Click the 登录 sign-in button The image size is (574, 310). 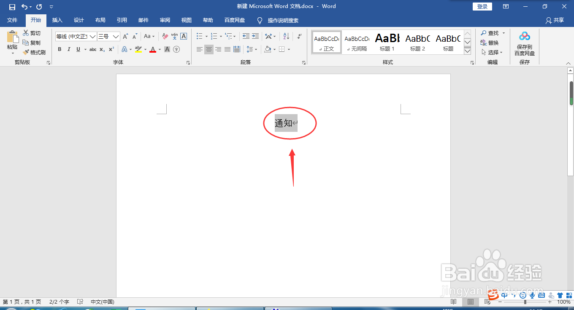click(482, 6)
